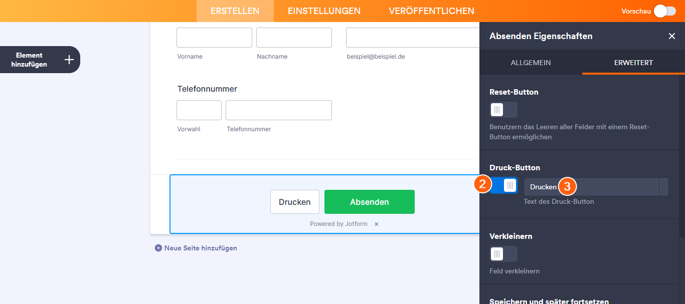Switch to EINSTELLUNGEN tab
Screen dimensions: 685x304
(324, 11)
